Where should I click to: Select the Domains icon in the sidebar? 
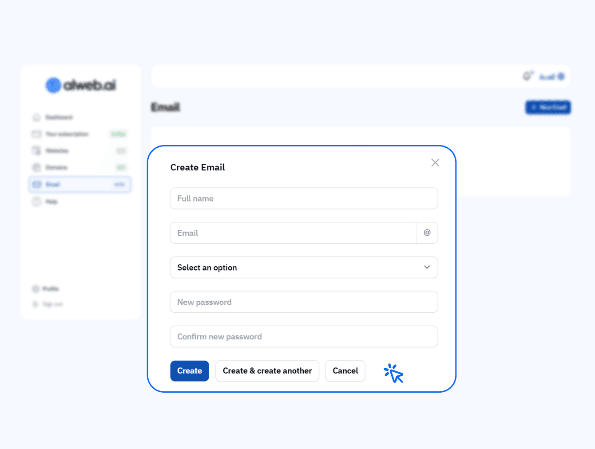36,167
